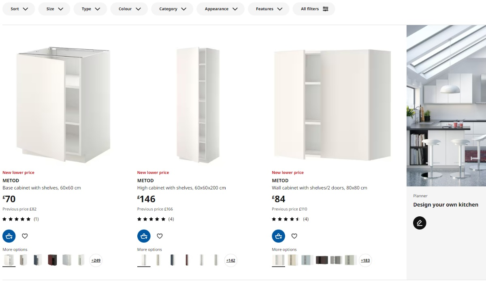Open the Features filter
This screenshot has width=486, height=283.
269,8
